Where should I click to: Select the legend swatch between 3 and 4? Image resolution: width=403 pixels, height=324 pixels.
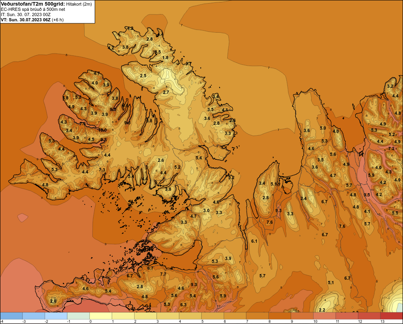pyautogui.click(x=168, y=316)
